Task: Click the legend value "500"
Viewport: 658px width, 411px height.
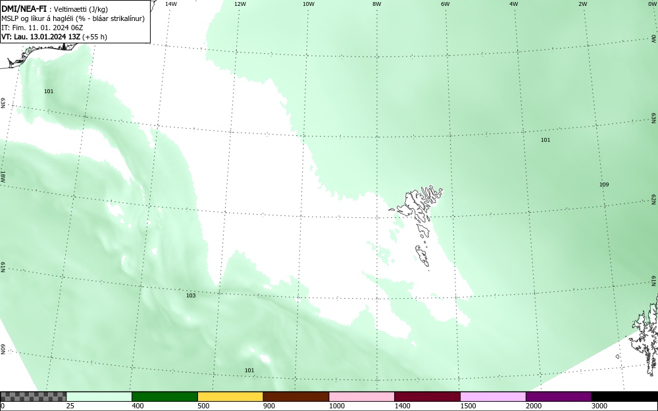Action: (x=203, y=406)
